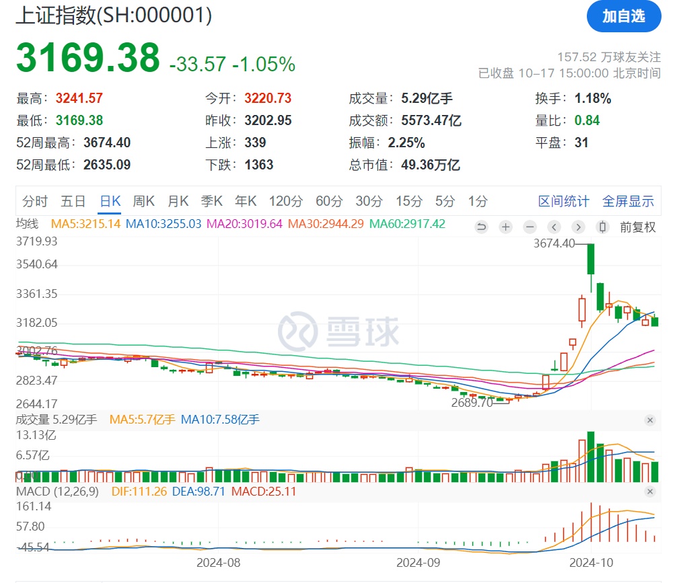Switch to the 周K weekly chart tab
Image resolution: width=677 pixels, height=583 pixels.
pyautogui.click(x=143, y=201)
